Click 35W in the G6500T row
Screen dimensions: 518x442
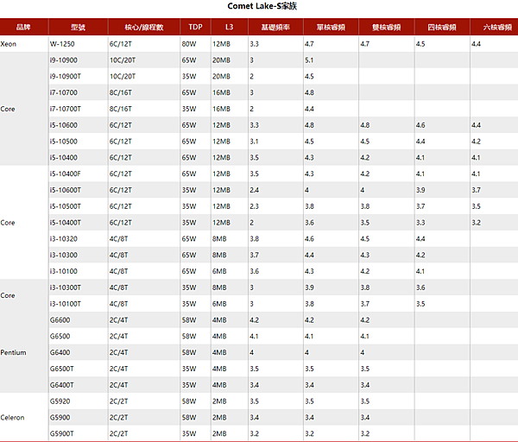click(188, 369)
